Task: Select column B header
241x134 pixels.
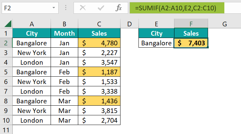Action: pyautogui.click(x=64, y=24)
